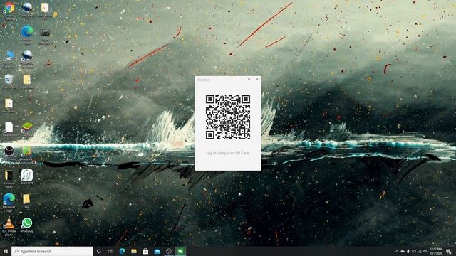This screenshot has height=256, width=456.
Task: Open Microsoft Store from the taskbar
Action: pyautogui.click(x=145, y=251)
